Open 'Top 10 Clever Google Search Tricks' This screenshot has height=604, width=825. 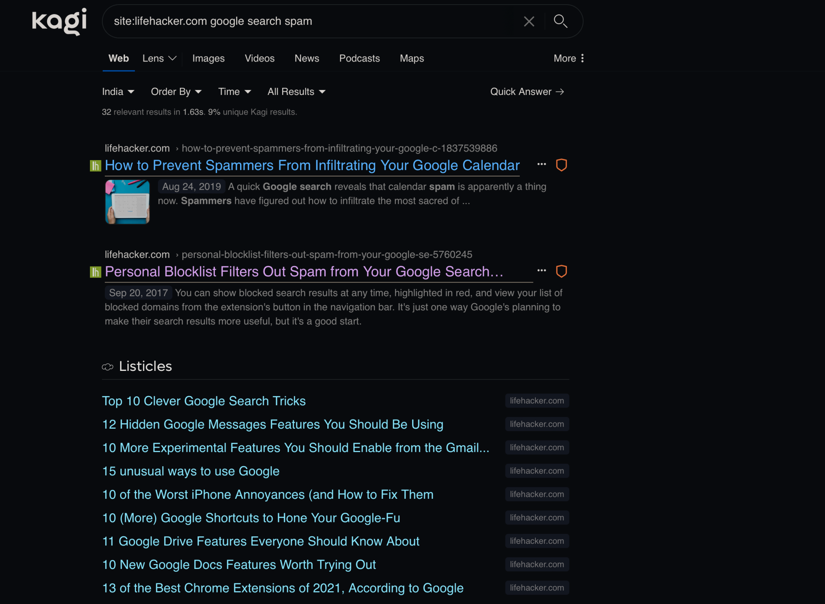point(204,401)
